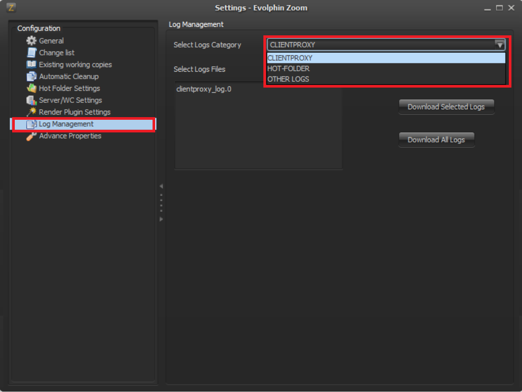This screenshot has height=392, width=522.
Task: Select the Change list entry
Action: [x=56, y=53]
